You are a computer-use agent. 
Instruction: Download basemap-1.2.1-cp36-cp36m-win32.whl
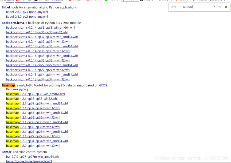click(x=33, y=117)
